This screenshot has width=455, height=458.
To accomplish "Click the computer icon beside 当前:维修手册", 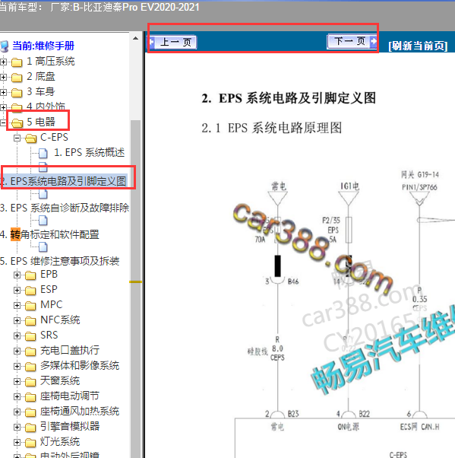I will [x=5, y=46].
